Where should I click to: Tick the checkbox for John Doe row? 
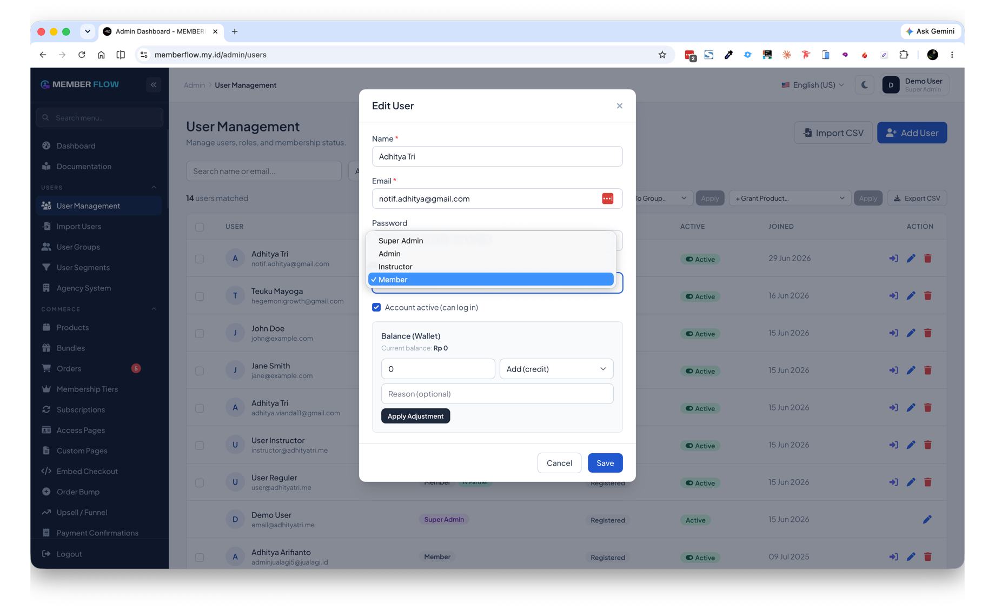200,334
